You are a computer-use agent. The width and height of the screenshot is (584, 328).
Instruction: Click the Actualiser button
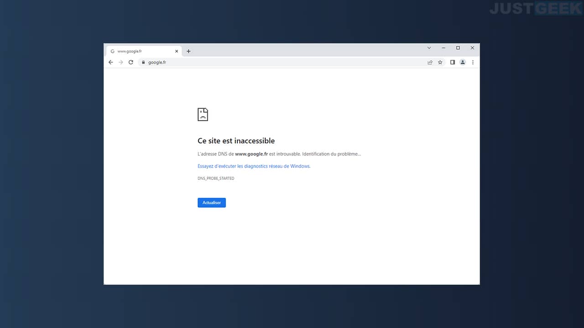pyautogui.click(x=212, y=203)
